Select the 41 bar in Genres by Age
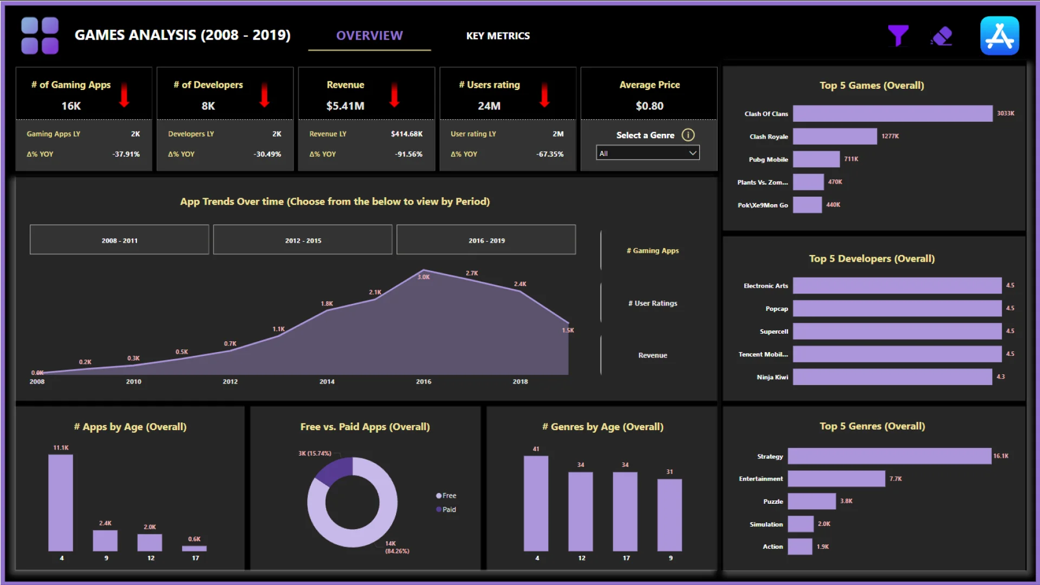This screenshot has height=585, width=1040. coord(536,504)
